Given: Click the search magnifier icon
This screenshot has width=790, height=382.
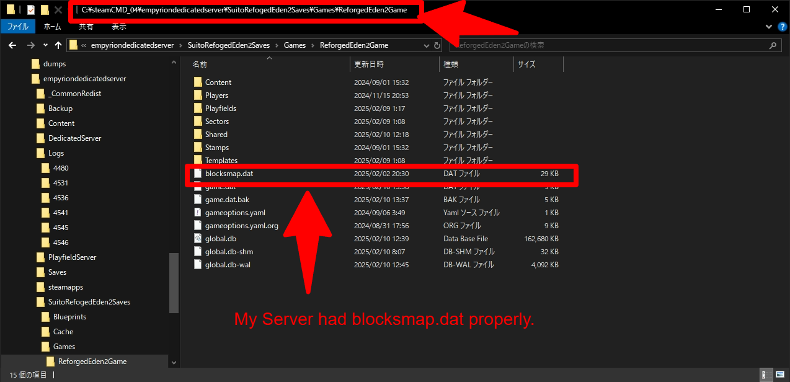Looking at the screenshot, I should point(773,45).
